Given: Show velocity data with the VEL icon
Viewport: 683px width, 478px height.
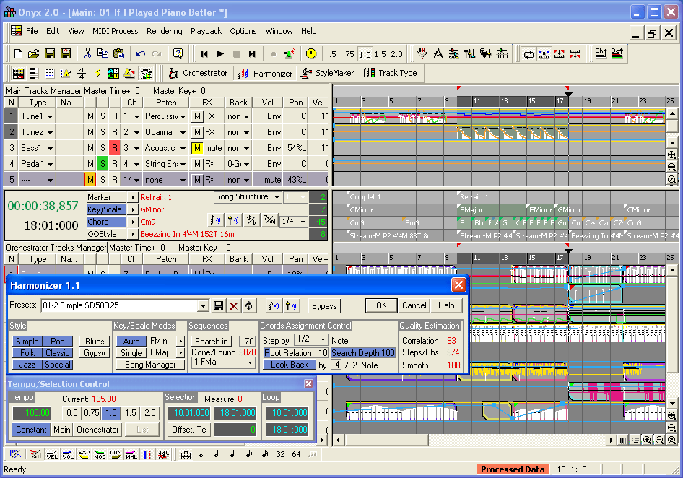Looking at the screenshot, I should (x=52, y=454).
